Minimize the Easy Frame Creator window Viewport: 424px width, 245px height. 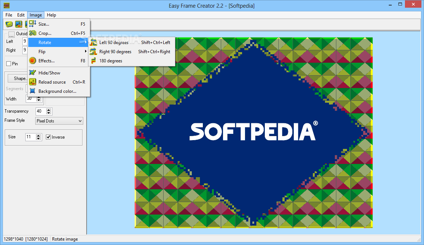coord(390,5)
